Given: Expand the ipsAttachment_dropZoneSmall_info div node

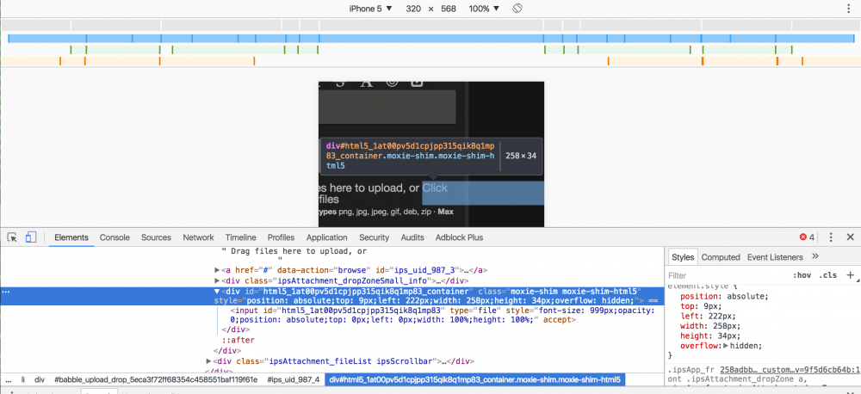Looking at the screenshot, I should [x=218, y=280].
